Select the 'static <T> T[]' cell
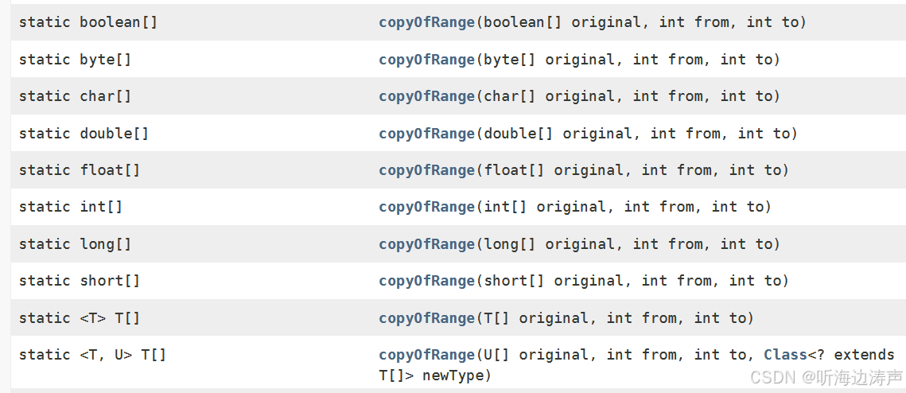Image resolution: width=906 pixels, height=393 pixels. coord(80,318)
